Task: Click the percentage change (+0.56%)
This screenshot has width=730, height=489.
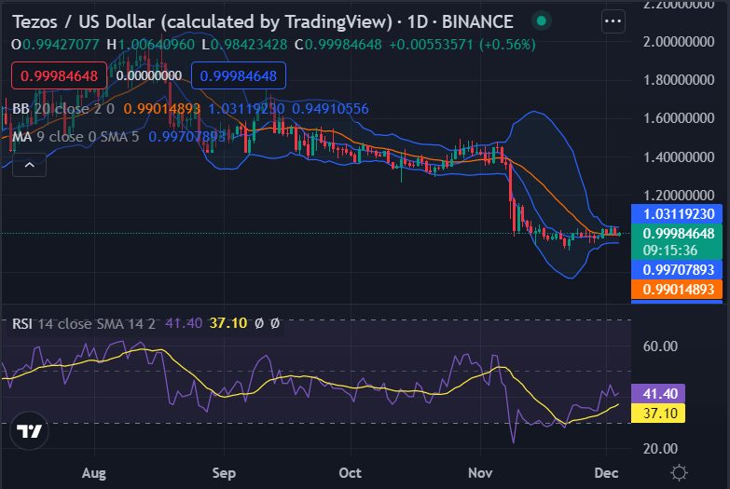Action: tap(507, 45)
